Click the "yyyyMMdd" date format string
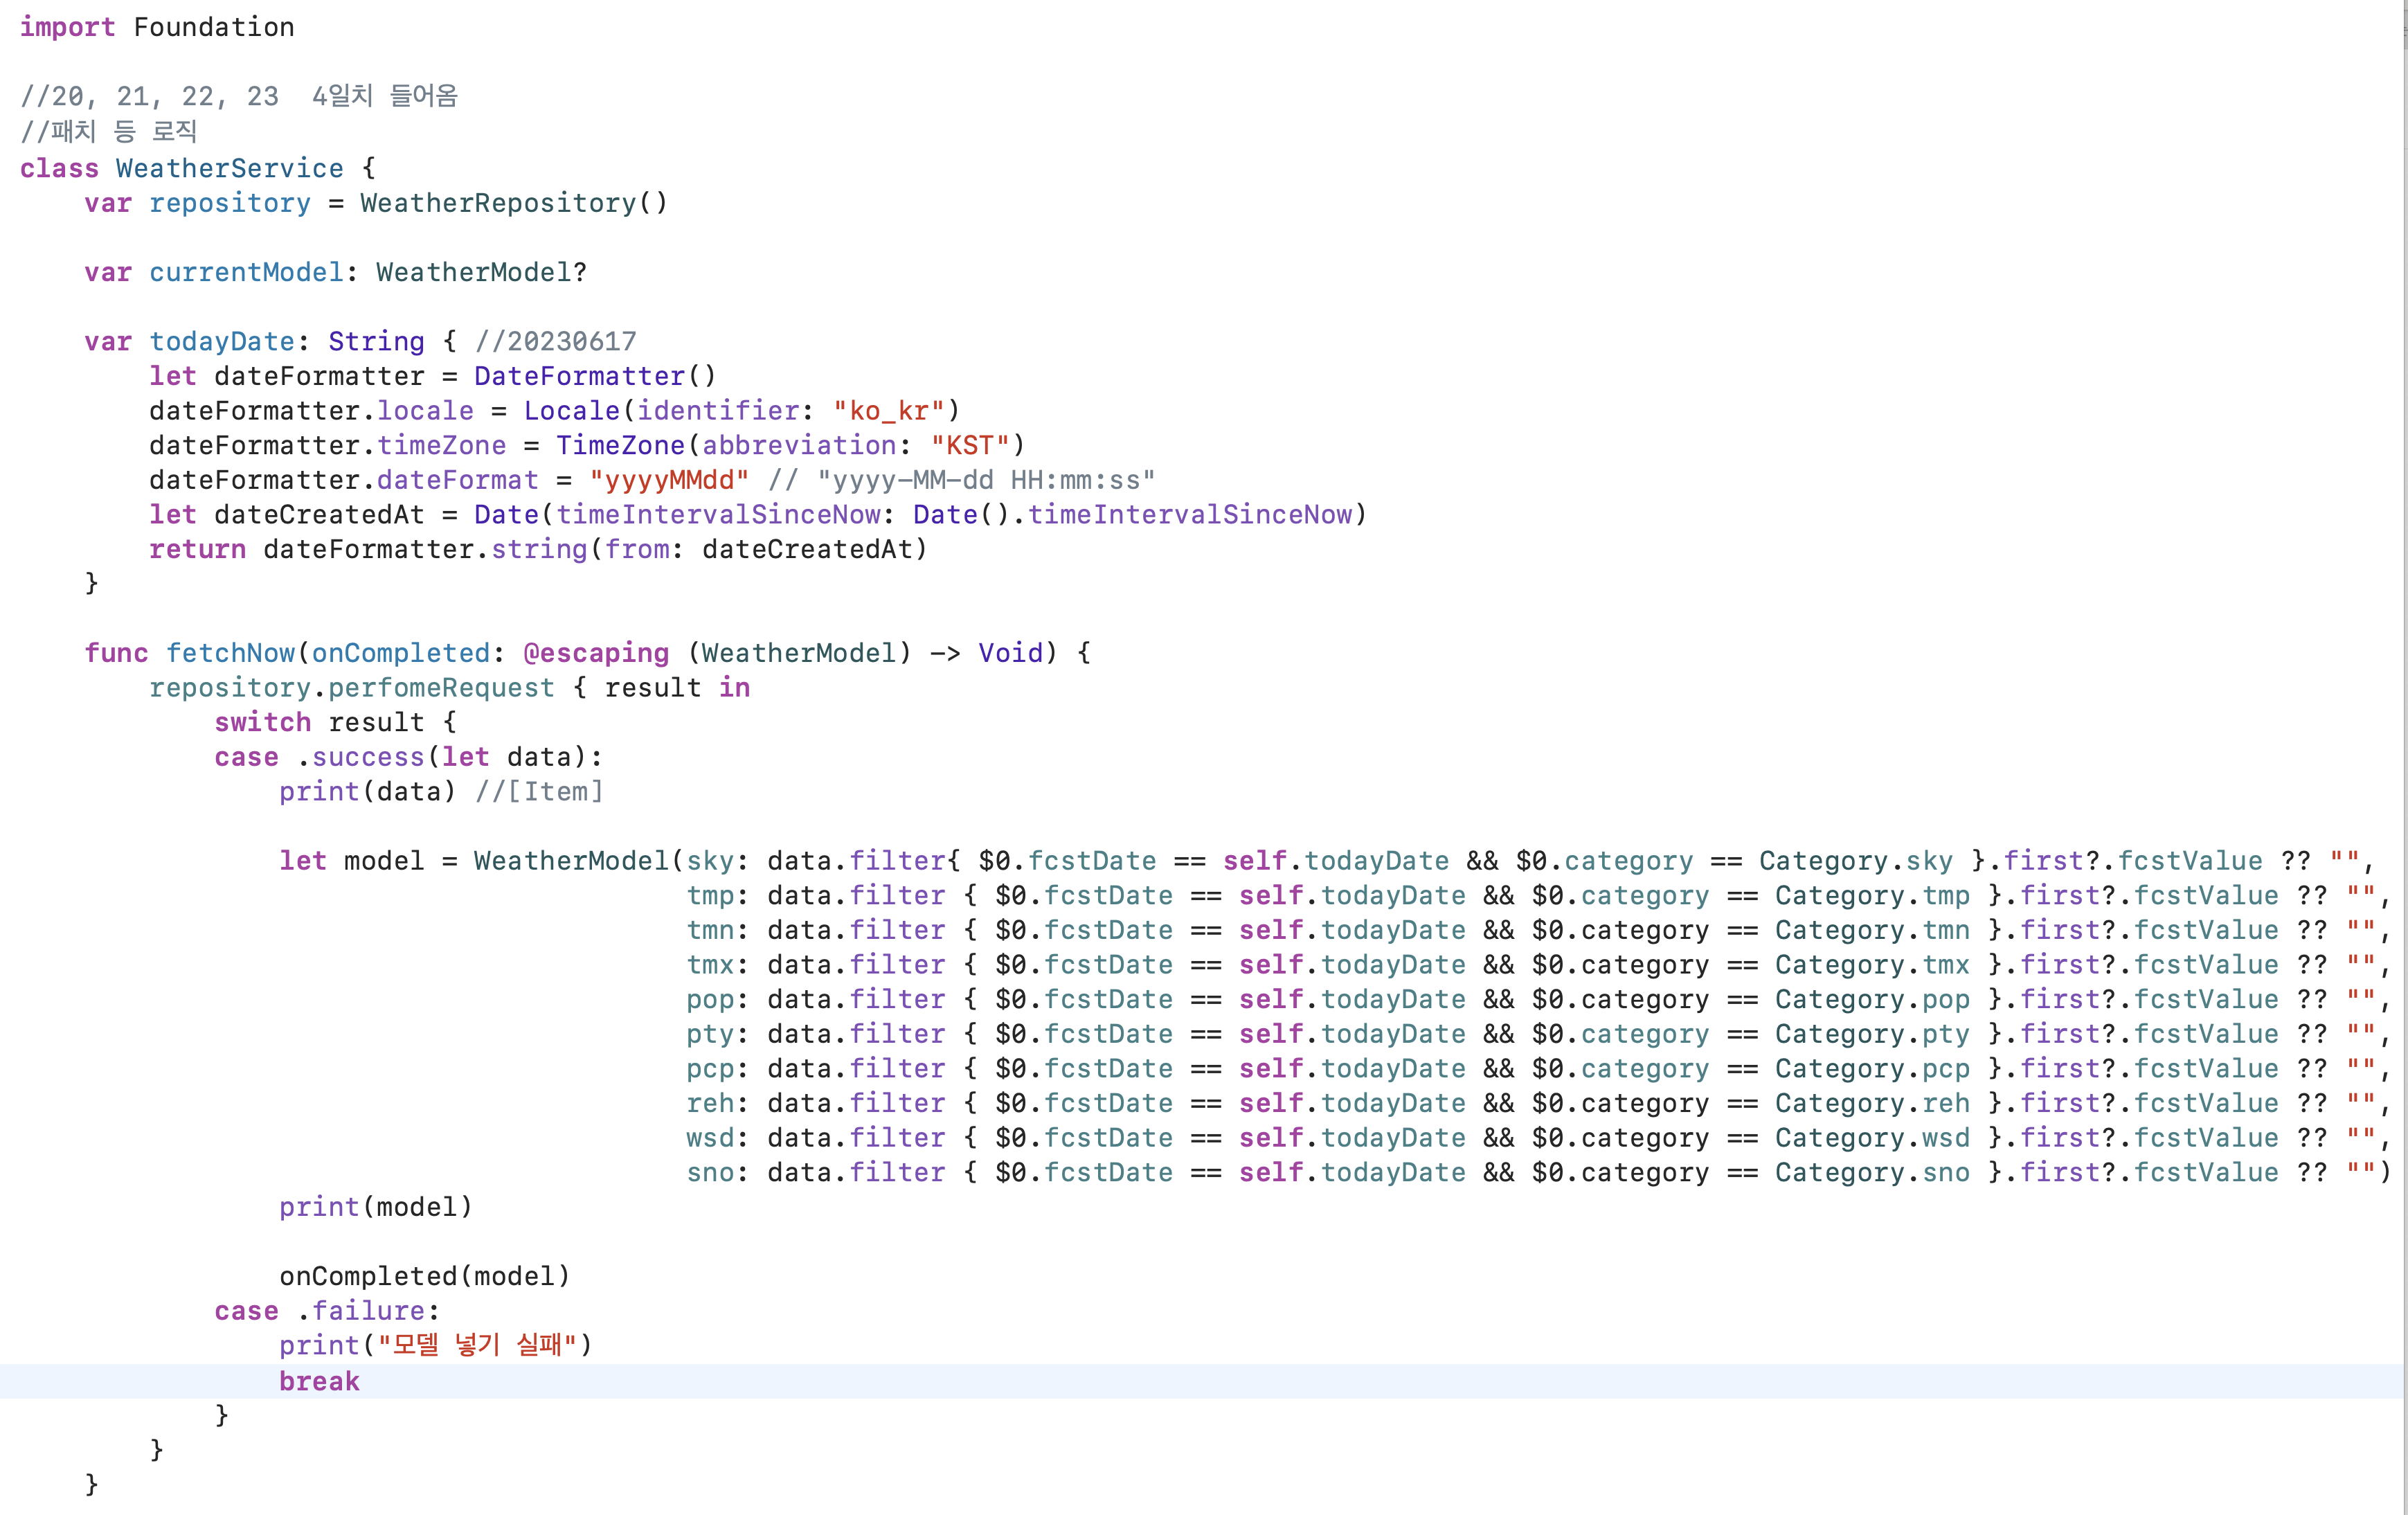This screenshot has width=2408, height=1515. (x=669, y=480)
